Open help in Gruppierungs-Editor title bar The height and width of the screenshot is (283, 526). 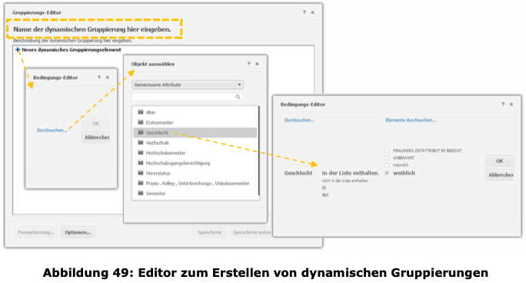[x=305, y=12]
